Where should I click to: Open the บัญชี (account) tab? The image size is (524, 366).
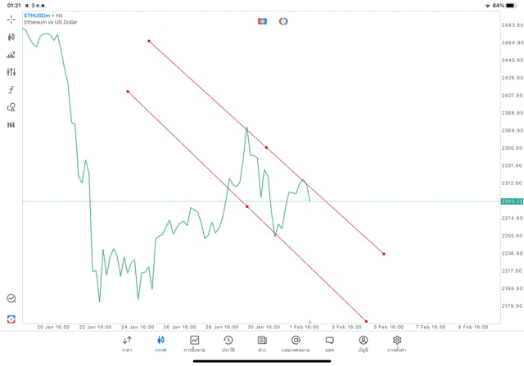coord(363,343)
